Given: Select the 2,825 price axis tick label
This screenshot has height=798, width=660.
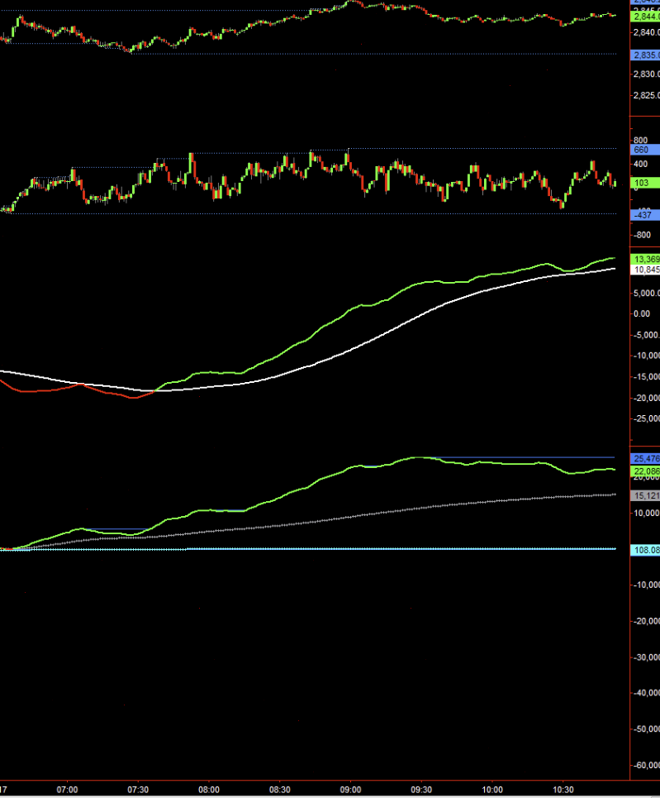Looking at the screenshot, I should [646, 95].
